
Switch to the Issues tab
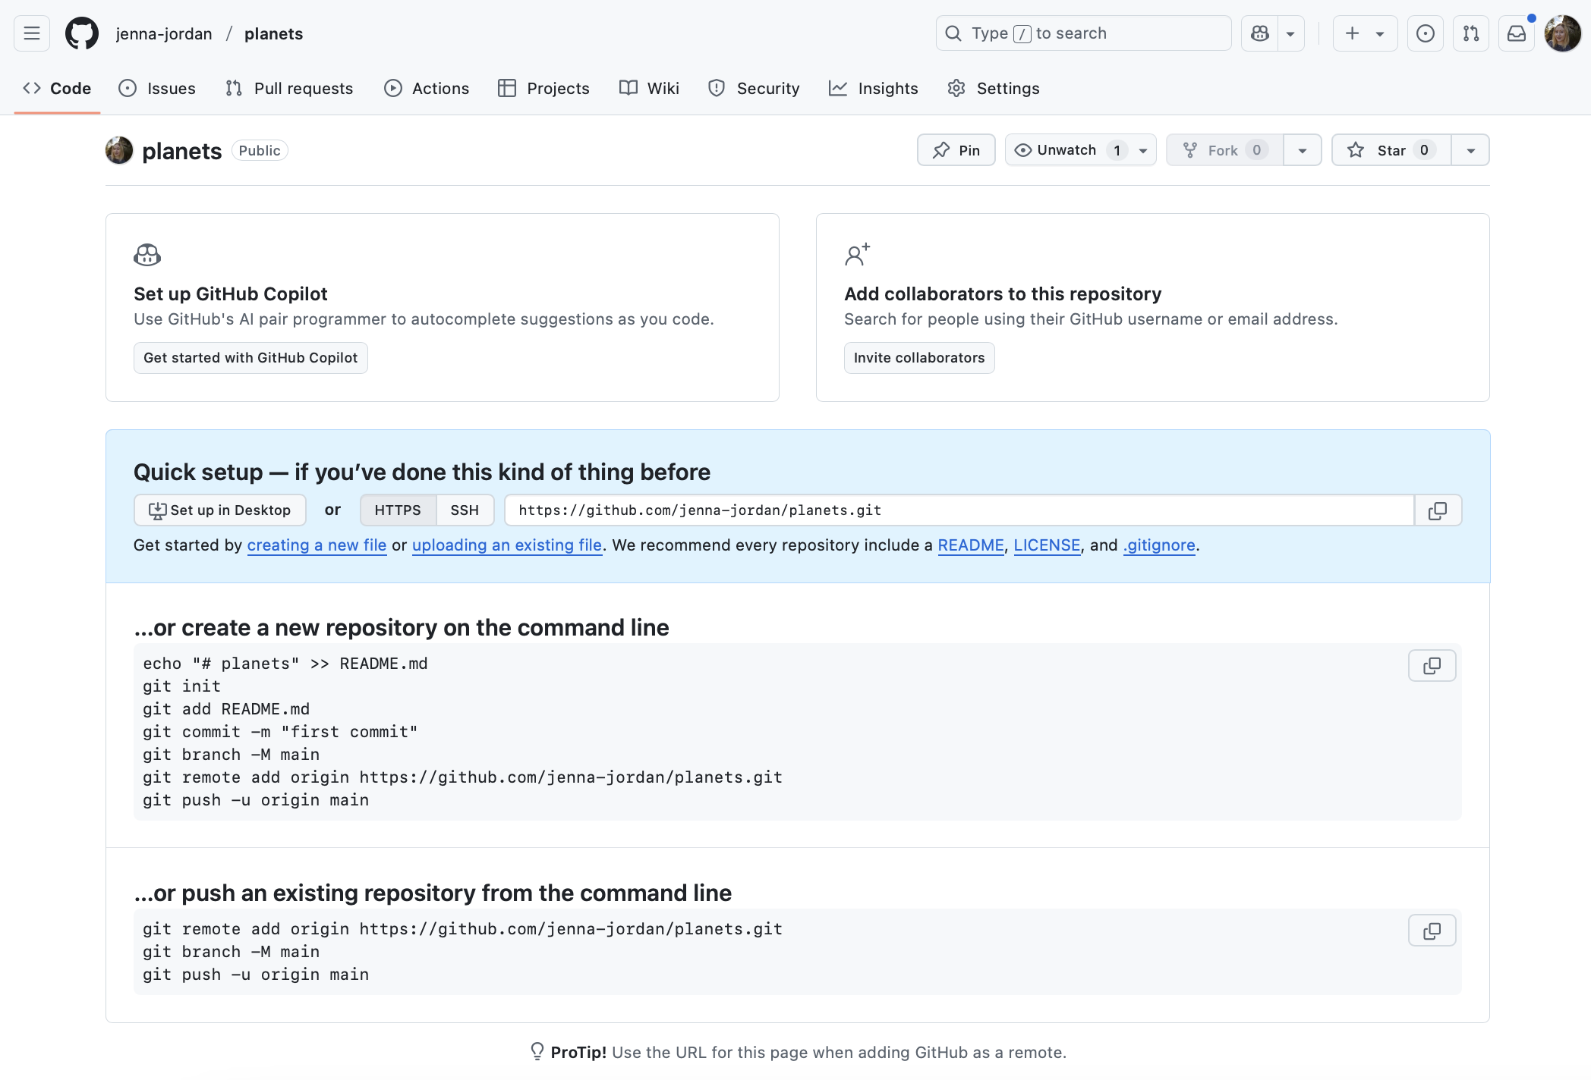(157, 88)
